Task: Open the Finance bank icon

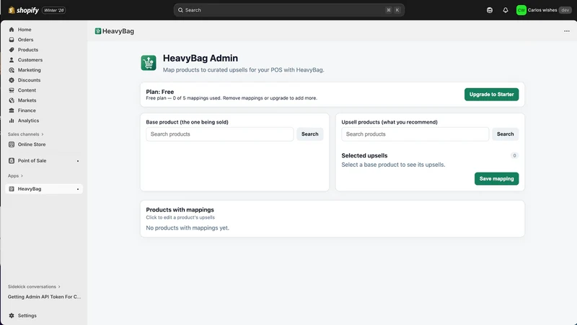Action: point(12,110)
